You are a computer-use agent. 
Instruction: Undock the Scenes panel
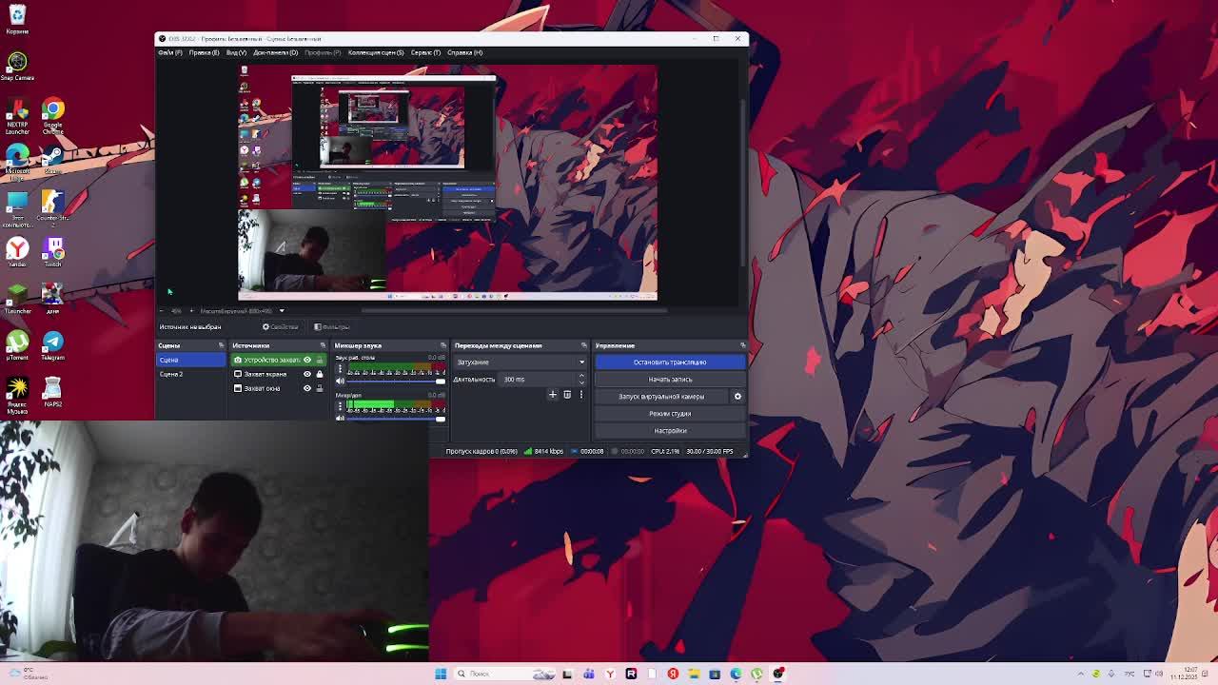click(x=222, y=345)
